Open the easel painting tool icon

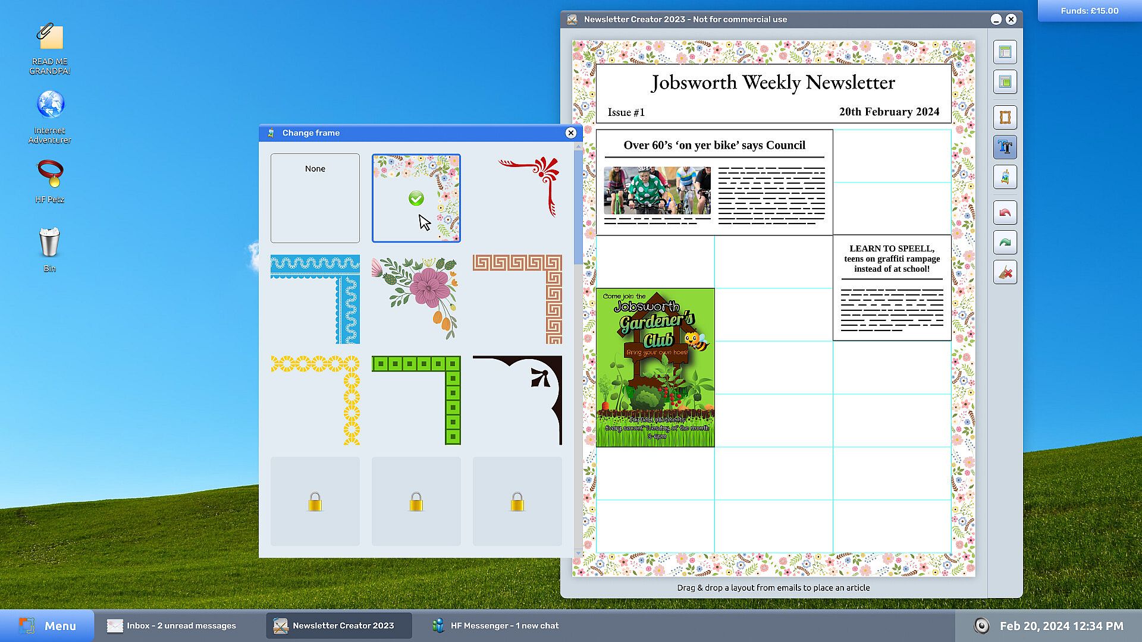[x=1005, y=177]
